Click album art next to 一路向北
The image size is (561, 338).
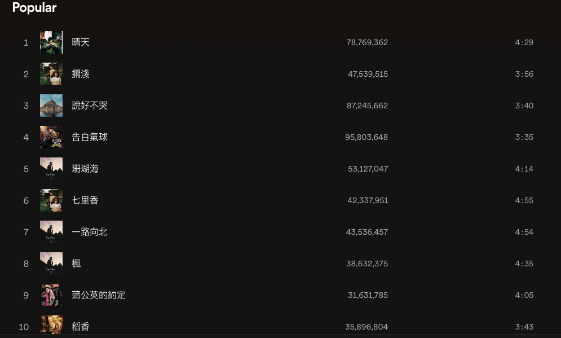coord(51,232)
